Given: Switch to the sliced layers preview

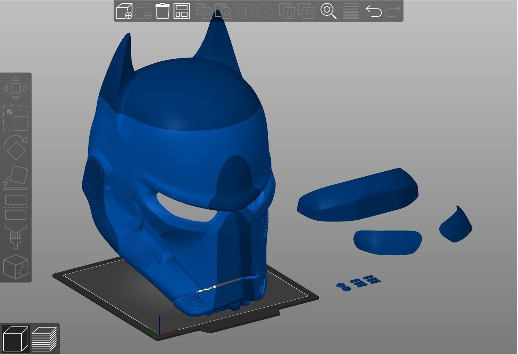Looking at the screenshot, I should (x=44, y=339).
